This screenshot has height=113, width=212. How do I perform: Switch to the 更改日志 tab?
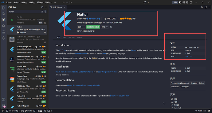coord(71,38)
